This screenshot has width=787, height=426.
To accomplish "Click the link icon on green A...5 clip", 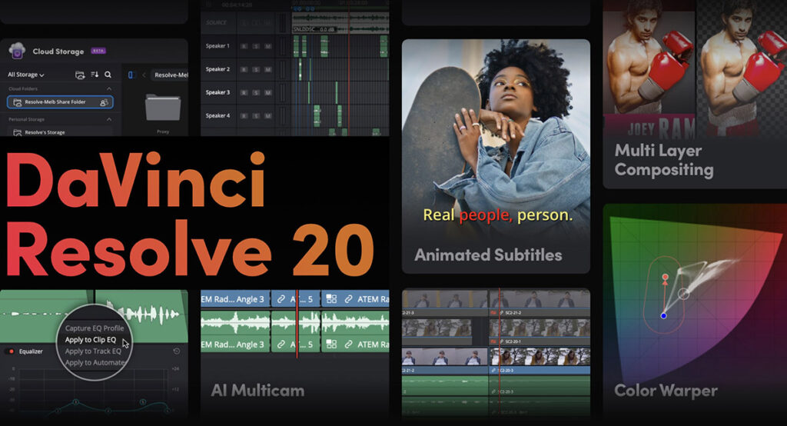I will 281,344.
